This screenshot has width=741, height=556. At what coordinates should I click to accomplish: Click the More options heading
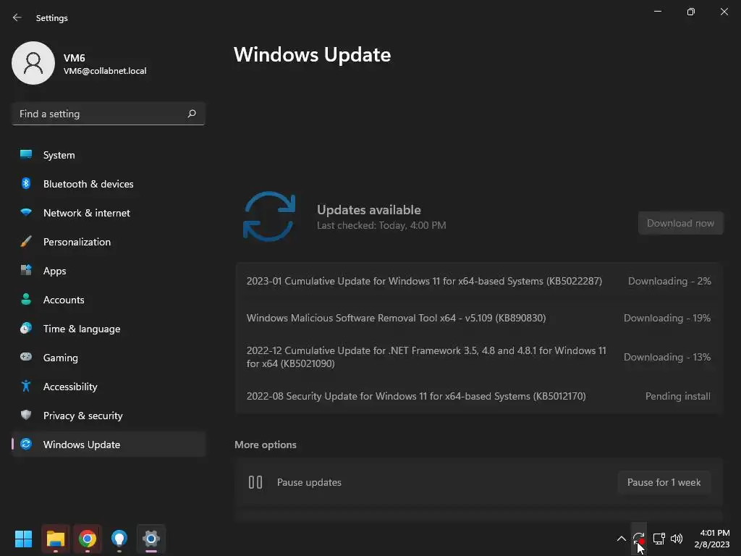(x=266, y=445)
